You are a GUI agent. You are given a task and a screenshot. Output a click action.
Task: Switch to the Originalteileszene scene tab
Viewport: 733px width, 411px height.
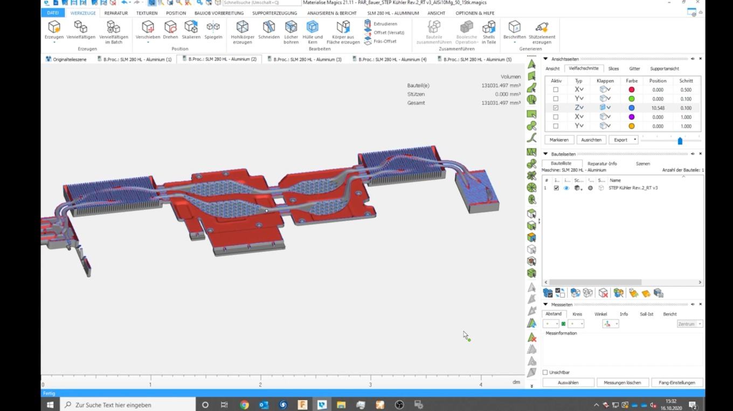point(66,59)
